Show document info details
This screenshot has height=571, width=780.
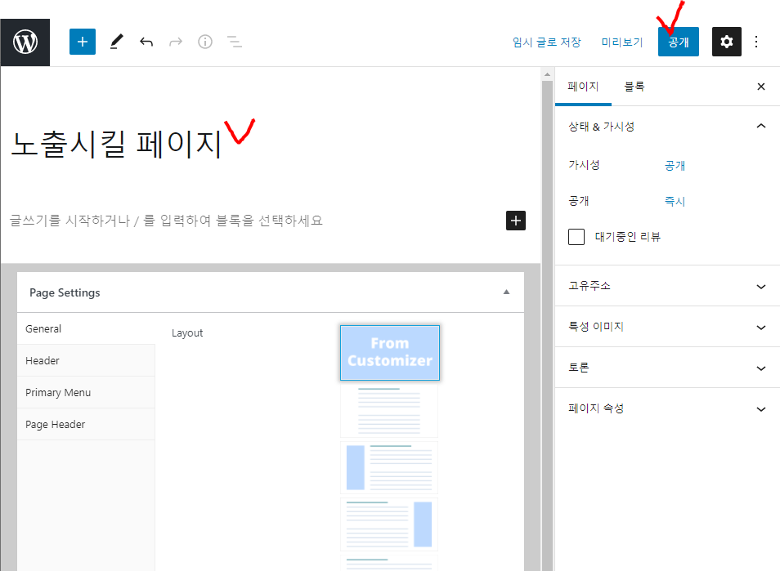tap(205, 42)
